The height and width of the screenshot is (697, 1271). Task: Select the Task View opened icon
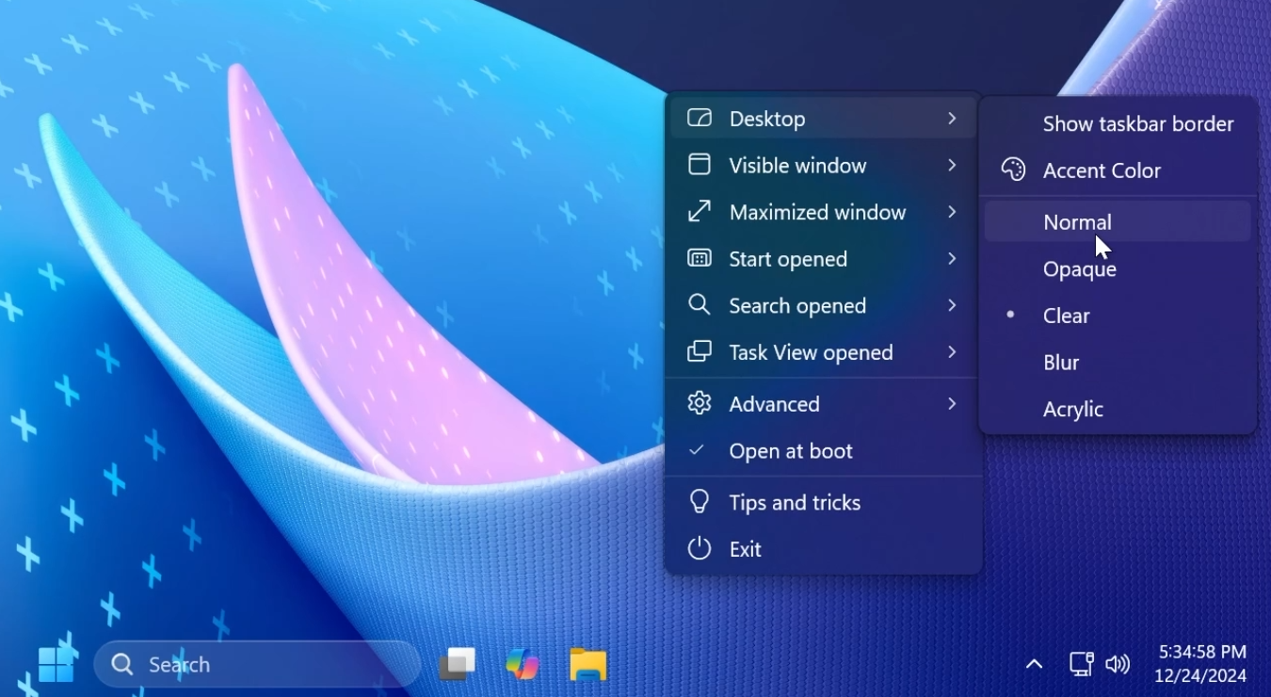(x=699, y=351)
